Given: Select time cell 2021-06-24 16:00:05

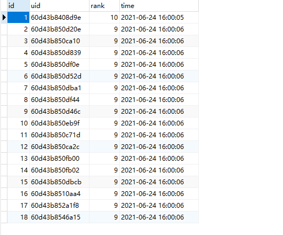Looking at the screenshot, I should tap(159, 18).
